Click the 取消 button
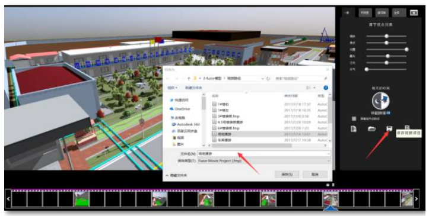The width and height of the screenshot is (432, 216). click(x=315, y=175)
